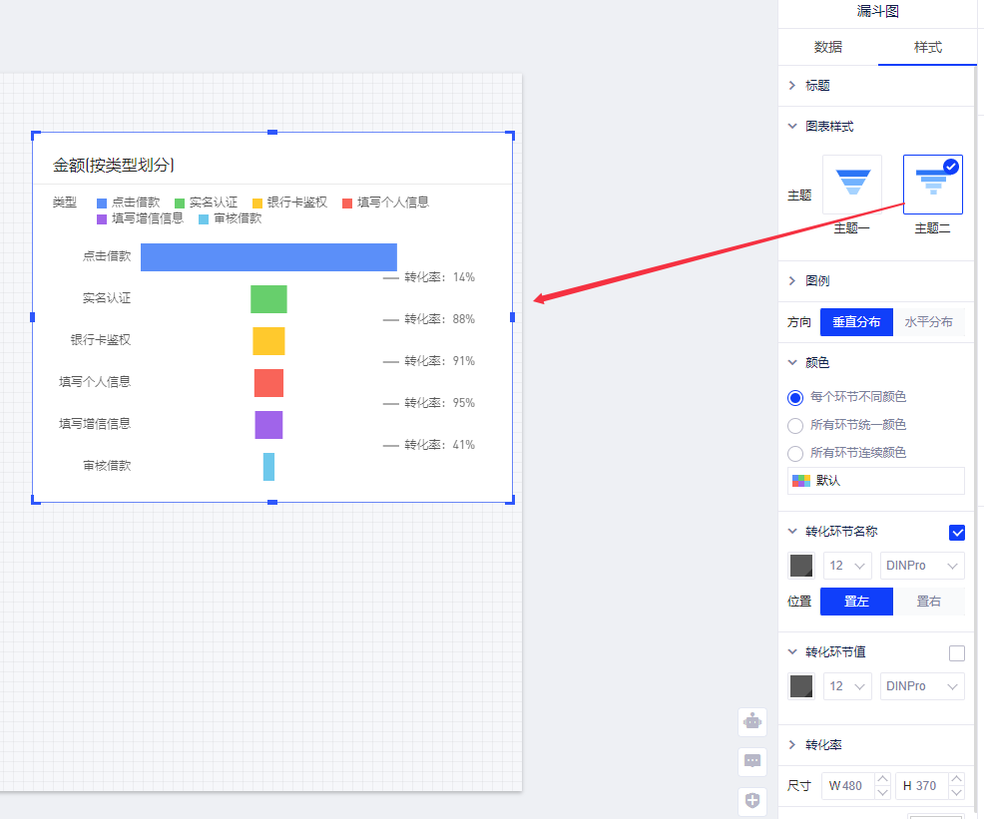Uncheck the 转化环节名称 checkbox

[957, 532]
